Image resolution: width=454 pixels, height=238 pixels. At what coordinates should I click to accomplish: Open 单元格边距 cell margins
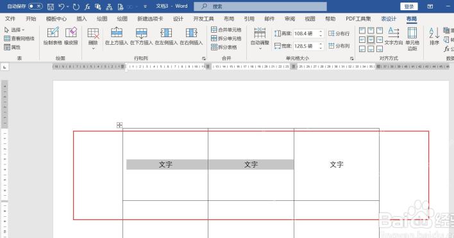coord(412,38)
